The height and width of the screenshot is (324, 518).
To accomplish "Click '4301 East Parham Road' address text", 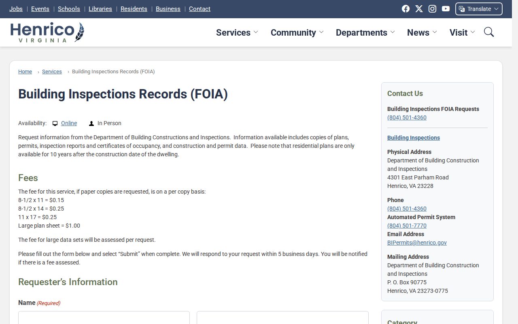I will point(418,177).
